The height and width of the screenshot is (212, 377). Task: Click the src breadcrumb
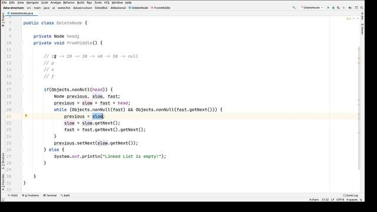(x=29, y=8)
